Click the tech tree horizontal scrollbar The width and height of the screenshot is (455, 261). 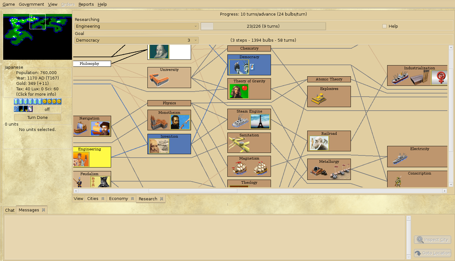[x=260, y=191]
